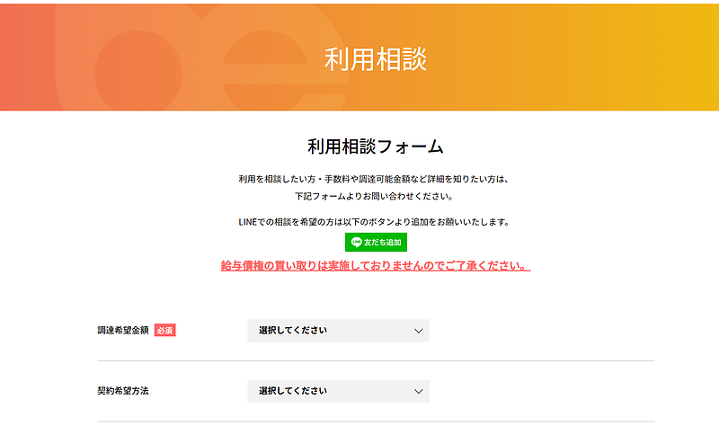Open the red 給与債権の買い取り notice link
The width and height of the screenshot is (719, 426).
(x=376, y=266)
